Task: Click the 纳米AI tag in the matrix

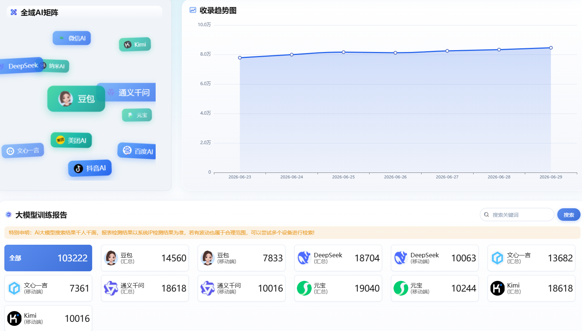Action: coord(55,66)
